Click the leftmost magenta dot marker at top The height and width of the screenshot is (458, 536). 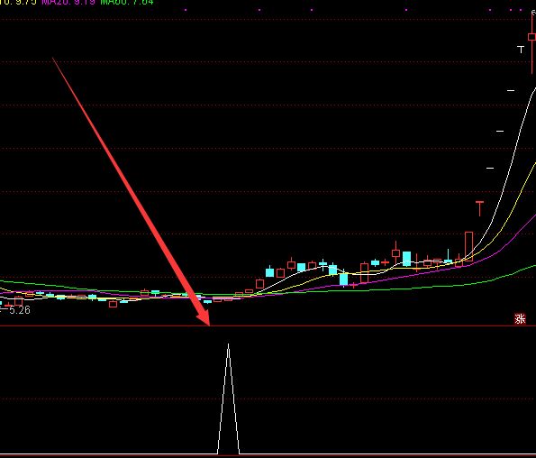click(186, 10)
